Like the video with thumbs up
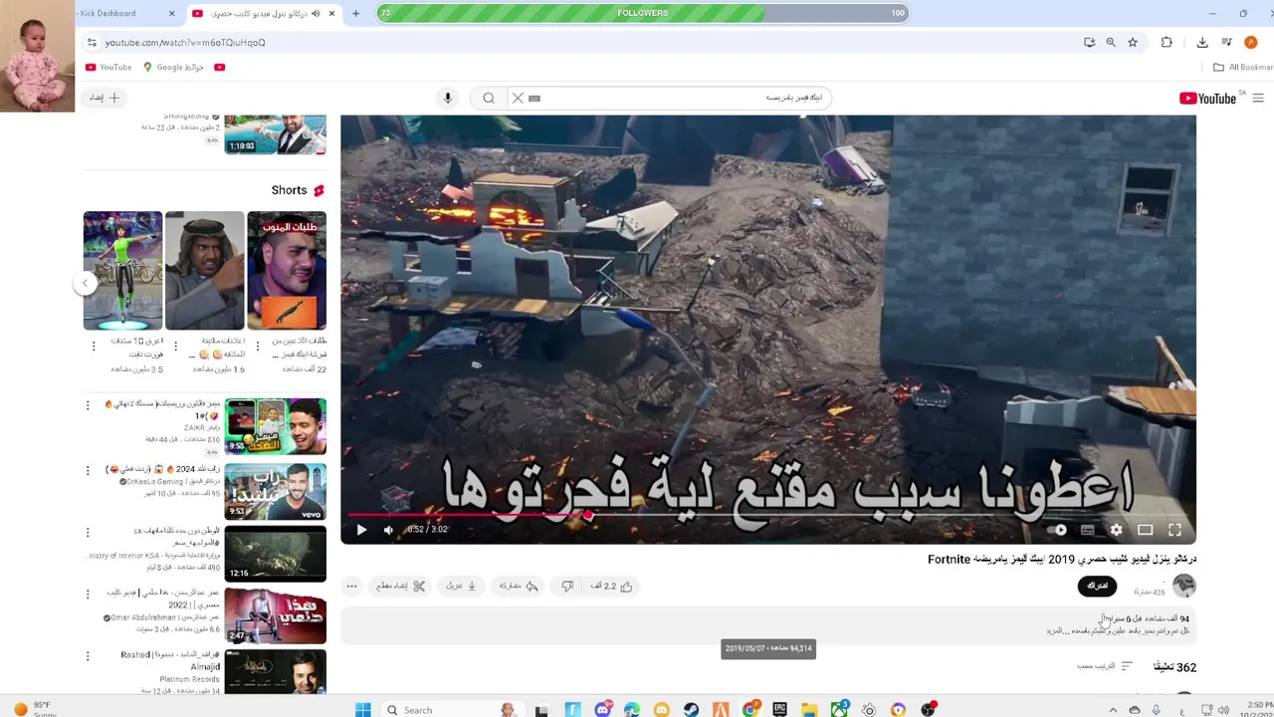This screenshot has width=1274, height=717. point(611,587)
